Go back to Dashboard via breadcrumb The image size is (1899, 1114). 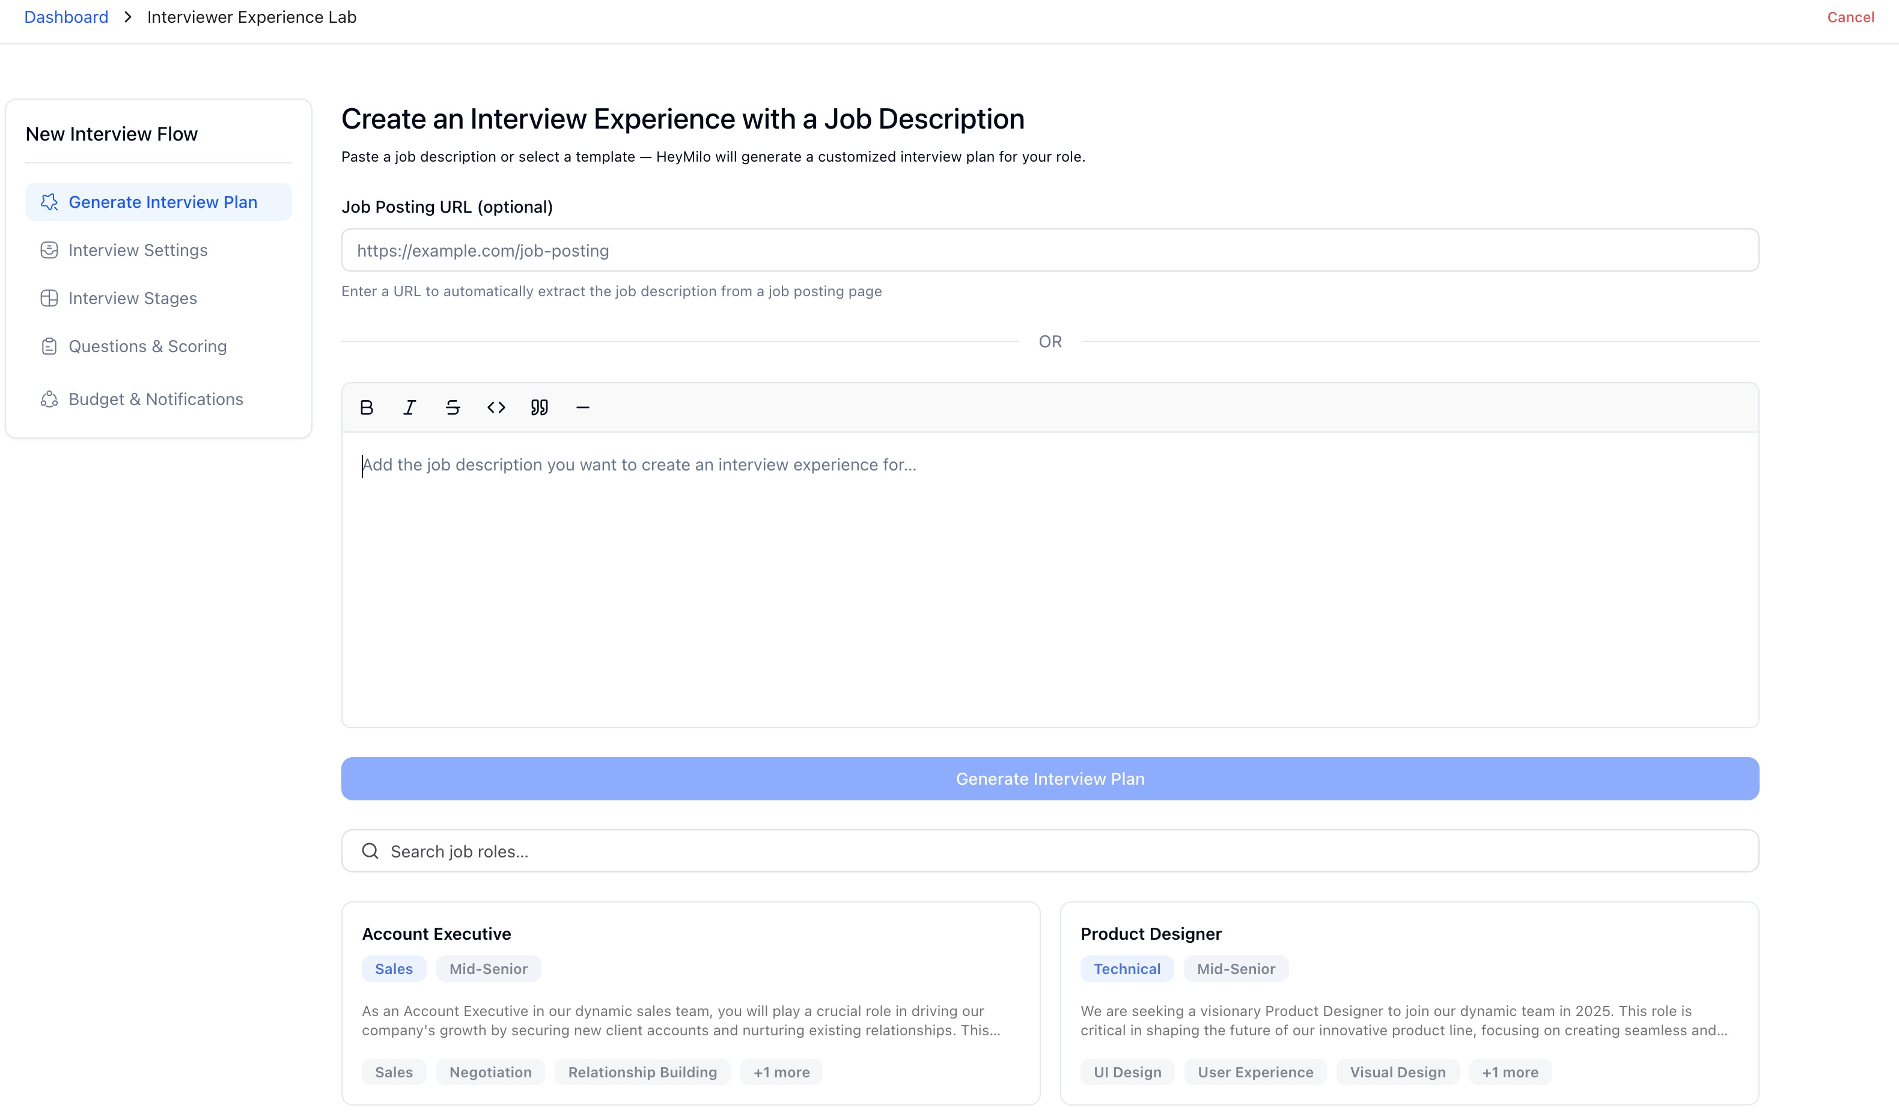66,17
